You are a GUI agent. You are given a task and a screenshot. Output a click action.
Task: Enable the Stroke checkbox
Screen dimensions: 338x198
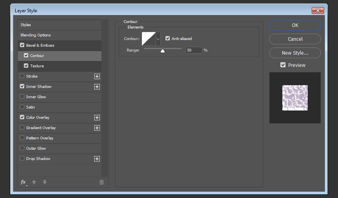22,76
